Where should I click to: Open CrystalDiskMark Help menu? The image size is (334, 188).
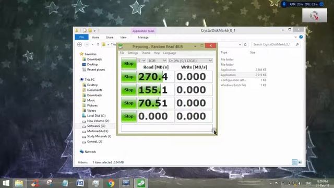tap(157, 53)
